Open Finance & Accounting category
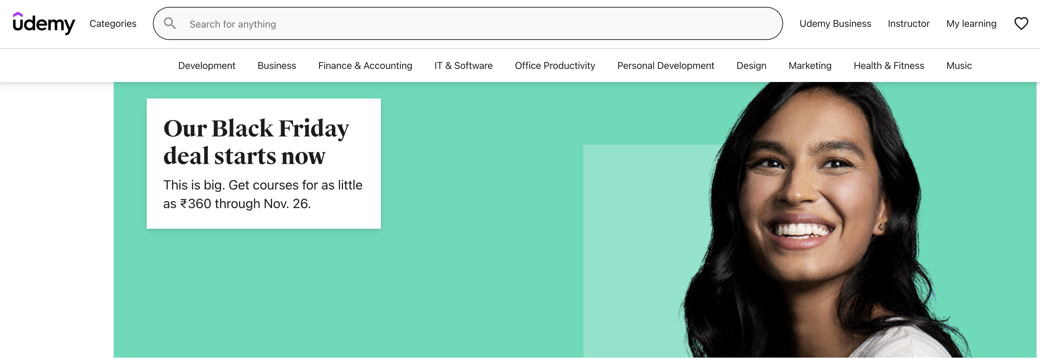Screen dimensions: 1040x359 [365, 65]
